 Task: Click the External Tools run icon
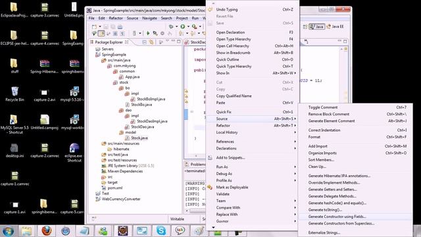point(194,26)
